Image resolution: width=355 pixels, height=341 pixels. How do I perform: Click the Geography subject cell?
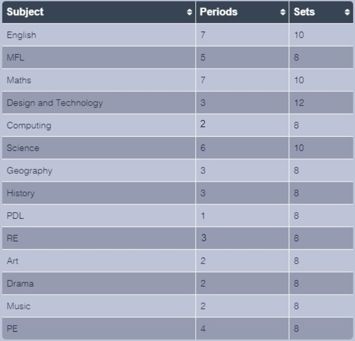coord(30,171)
